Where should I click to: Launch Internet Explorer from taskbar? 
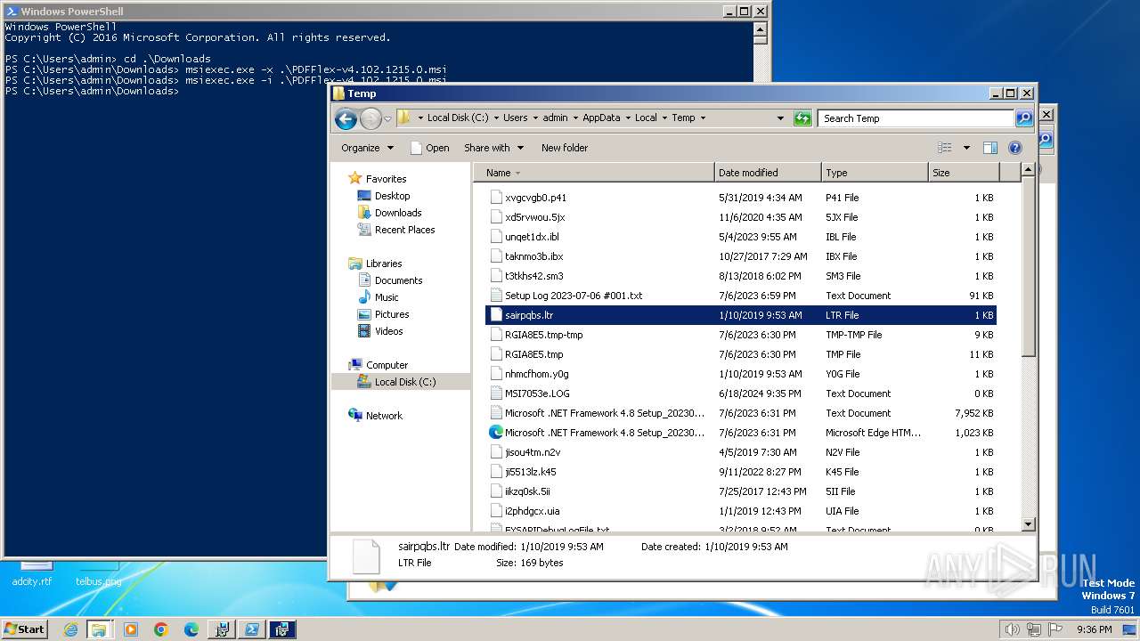point(70,629)
